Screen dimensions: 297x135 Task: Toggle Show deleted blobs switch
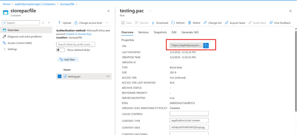point(60,50)
